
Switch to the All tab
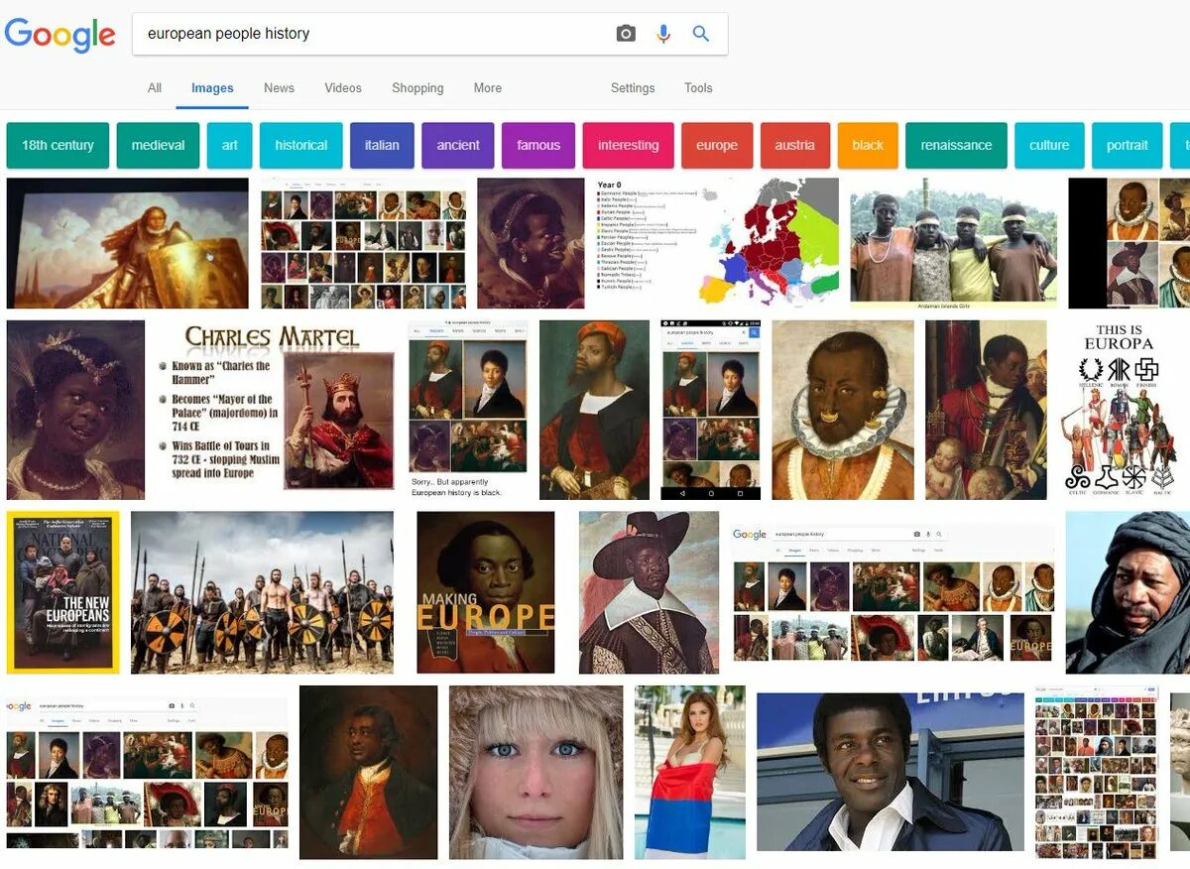coord(155,88)
